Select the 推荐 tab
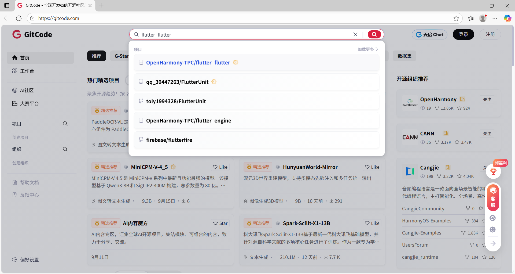Image resolution: width=515 pixels, height=274 pixels. [x=97, y=56]
